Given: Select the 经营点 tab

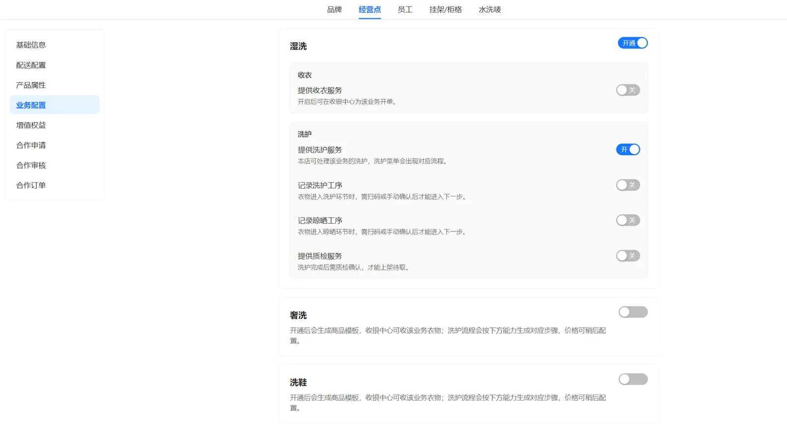Looking at the screenshot, I should coord(369,9).
